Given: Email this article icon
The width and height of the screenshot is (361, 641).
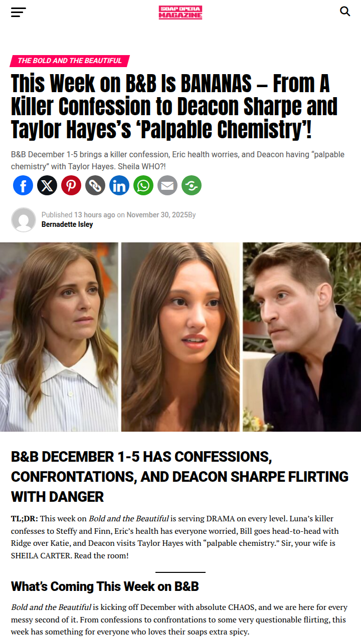Looking at the screenshot, I should coord(167,185).
